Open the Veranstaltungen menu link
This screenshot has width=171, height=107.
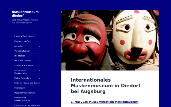(22, 51)
